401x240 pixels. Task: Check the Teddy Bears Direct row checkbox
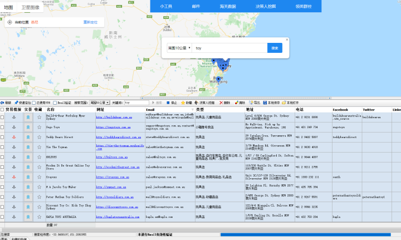2,137
